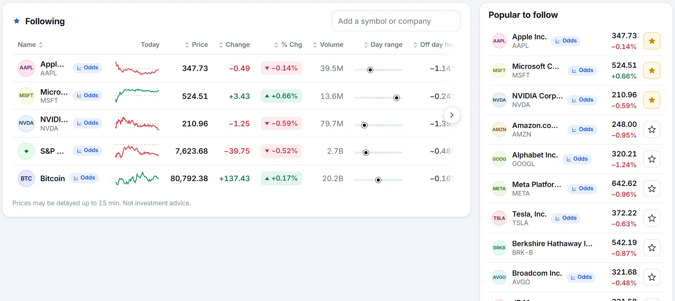Viewport: 675px width, 301px height.
Task: Click the MSFT day range slider marker
Action: click(x=396, y=98)
